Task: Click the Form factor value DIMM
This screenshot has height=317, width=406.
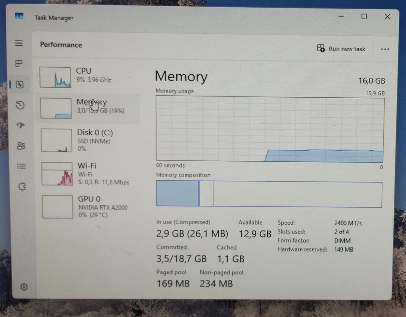Action: coord(342,240)
